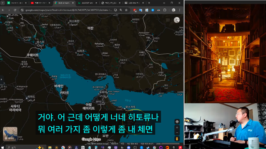Image resolution: width=266 pixels, height=149 pixels.
Task: Zoom in the map with plus
Action: 177,128
